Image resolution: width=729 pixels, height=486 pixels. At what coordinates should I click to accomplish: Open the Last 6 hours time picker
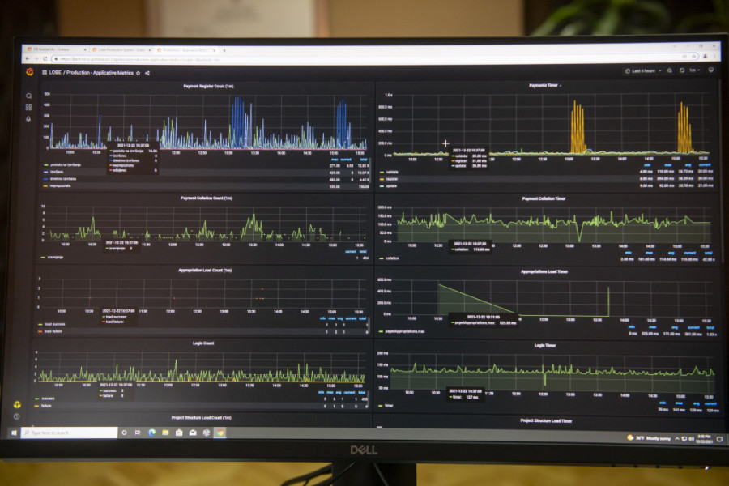click(642, 71)
